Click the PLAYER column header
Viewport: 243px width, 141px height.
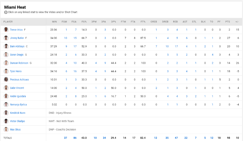(x=8, y=22)
